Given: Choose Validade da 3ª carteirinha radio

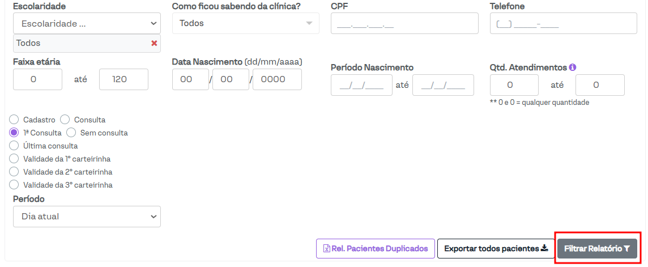Looking at the screenshot, I should [14, 185].
